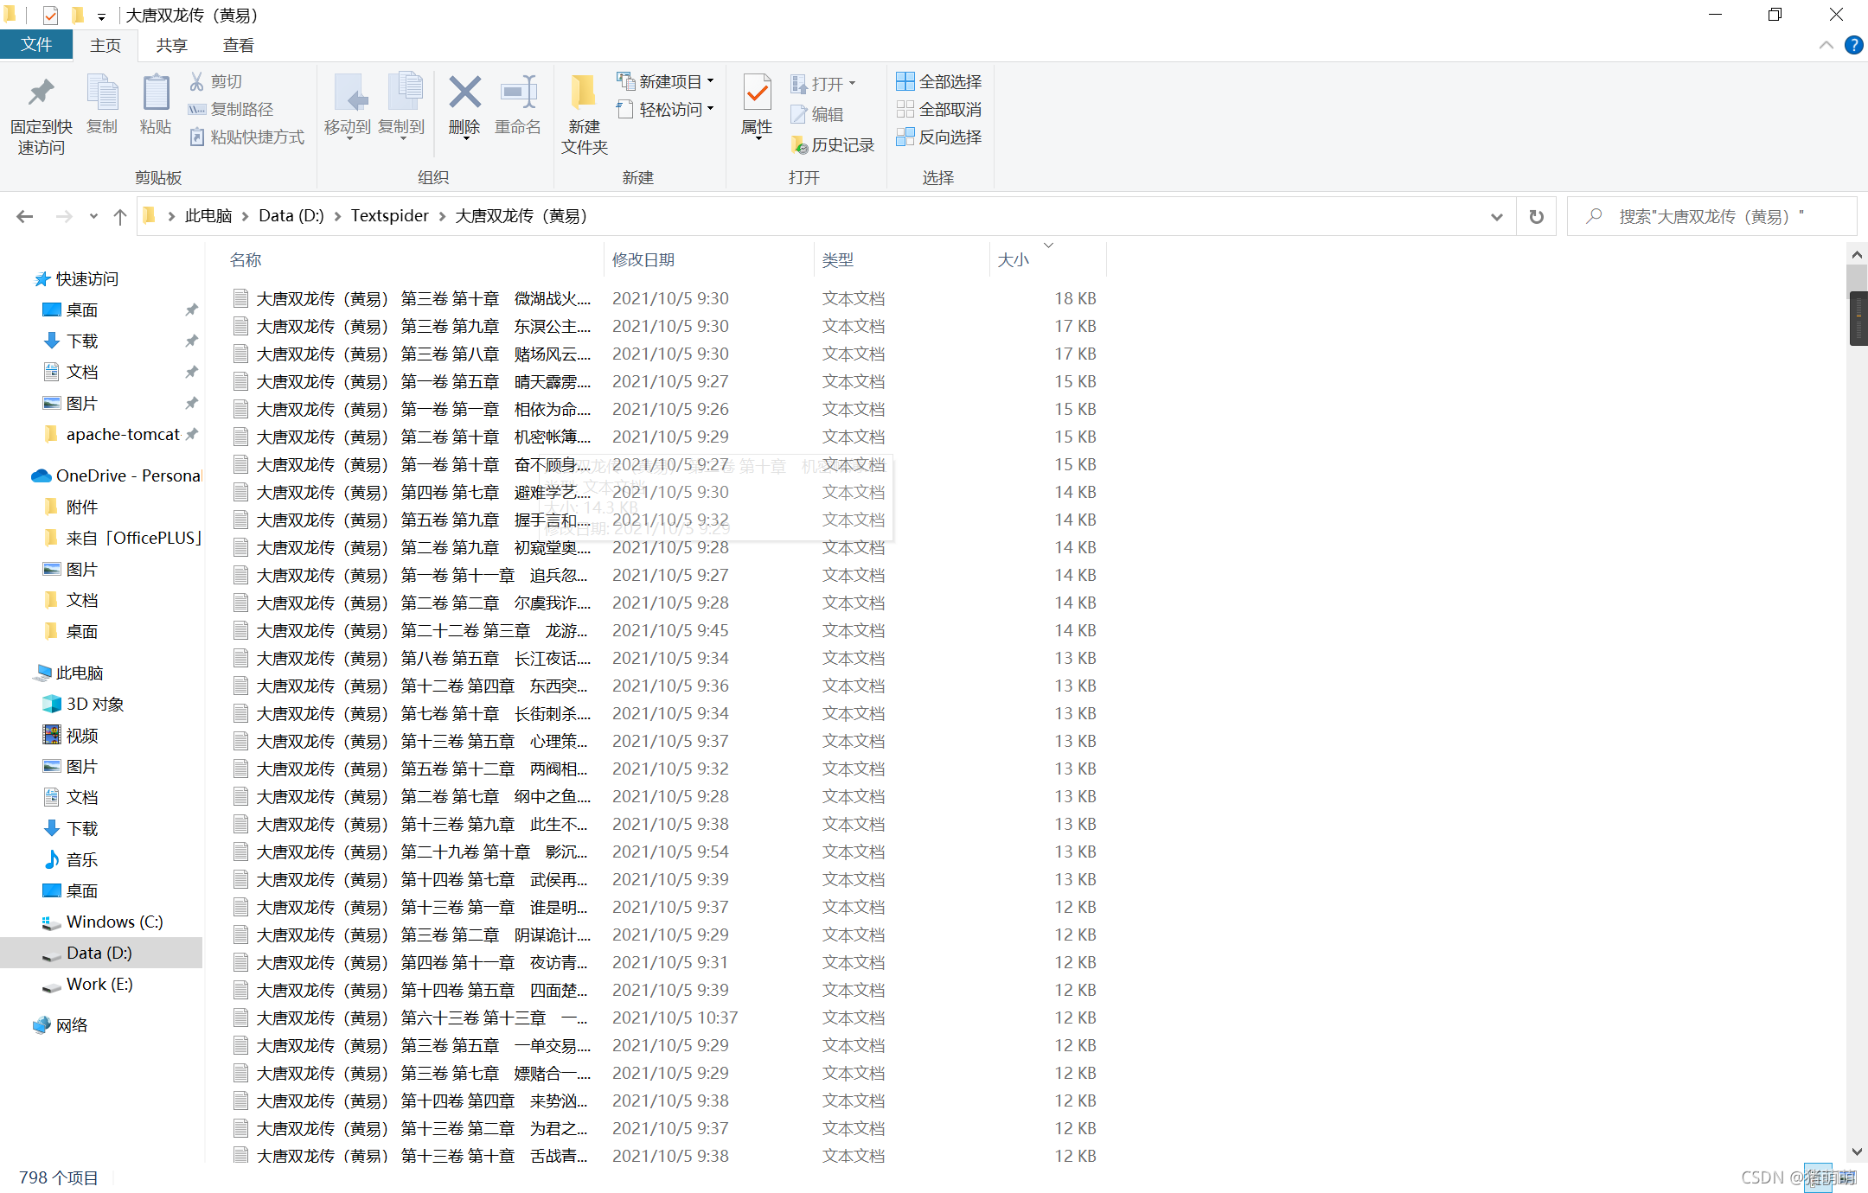The image size is (1868, 1193).
Task: Click the Pin to Quick Access icon
Action: (x=41, y=93)
